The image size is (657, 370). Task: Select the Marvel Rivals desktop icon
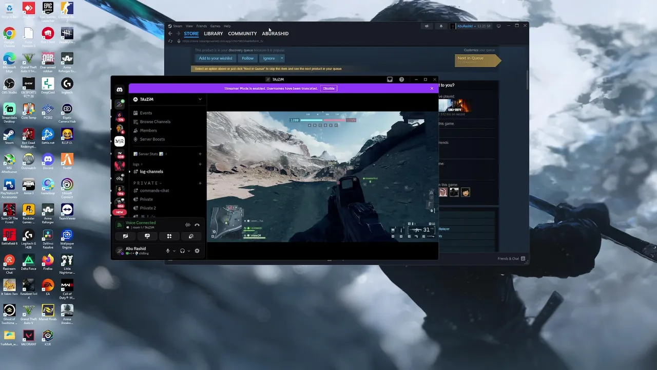click(48, 312)
